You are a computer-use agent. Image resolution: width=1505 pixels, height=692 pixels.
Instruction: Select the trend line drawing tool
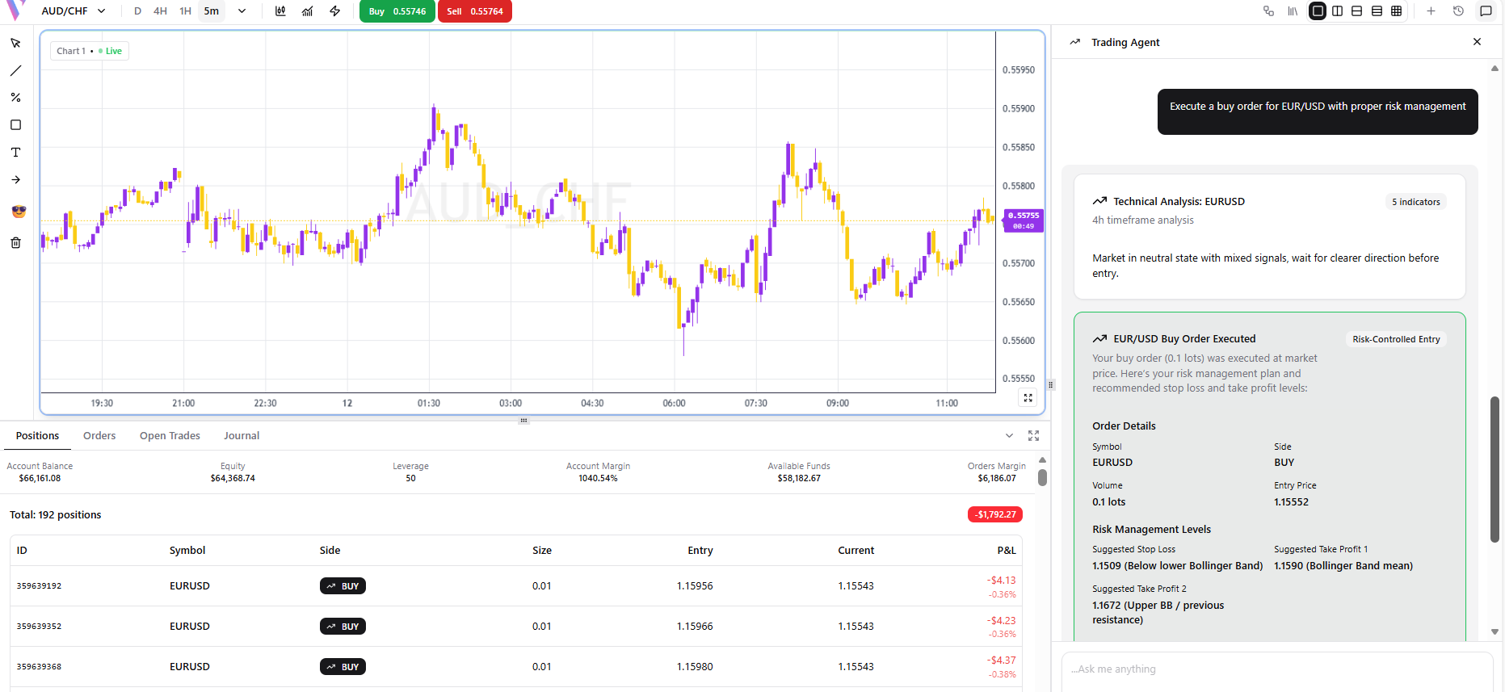[x=15, y=71]
